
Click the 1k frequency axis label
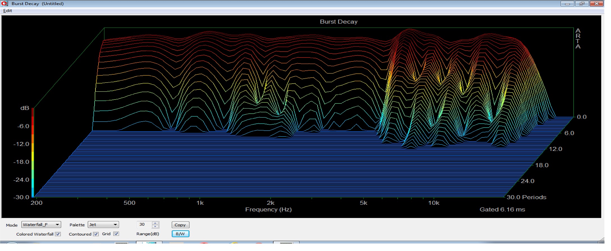pyautogui.click(x=200, y=203)
